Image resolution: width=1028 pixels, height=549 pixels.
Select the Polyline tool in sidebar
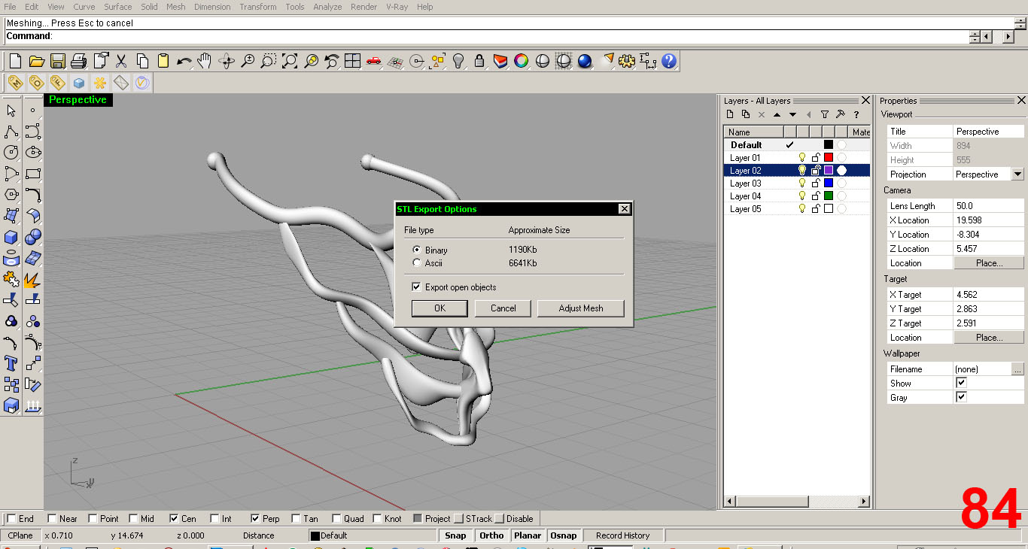(x=11, y=132)
